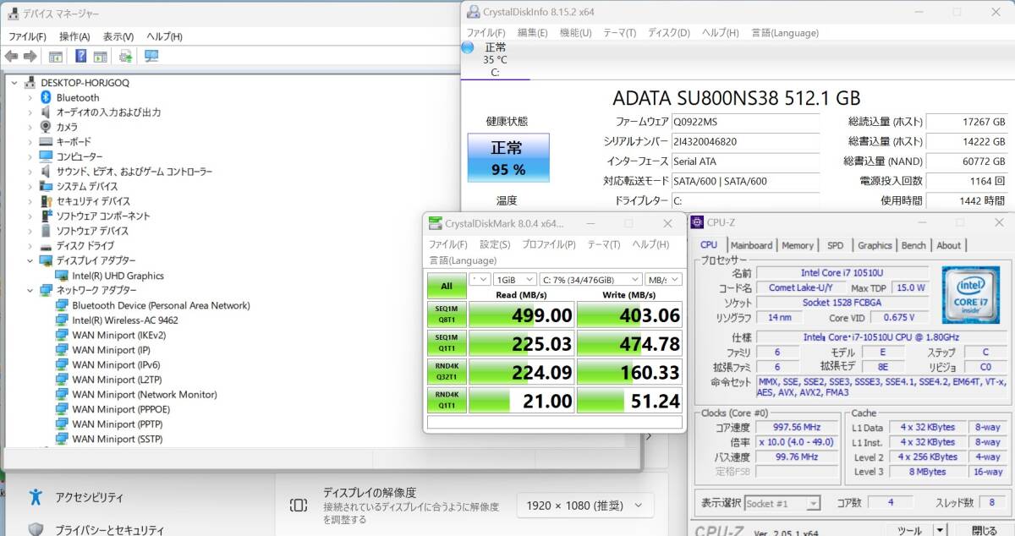Click the CPU-Z title bar app icon

pos(697,222)
